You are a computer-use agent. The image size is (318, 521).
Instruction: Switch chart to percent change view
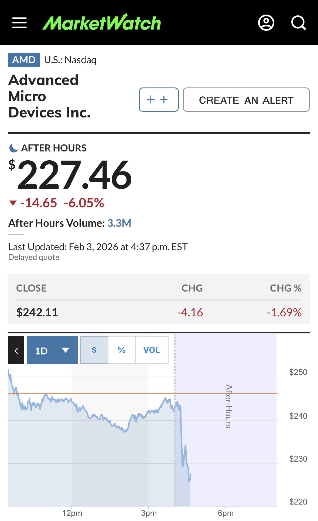[122, 350]
